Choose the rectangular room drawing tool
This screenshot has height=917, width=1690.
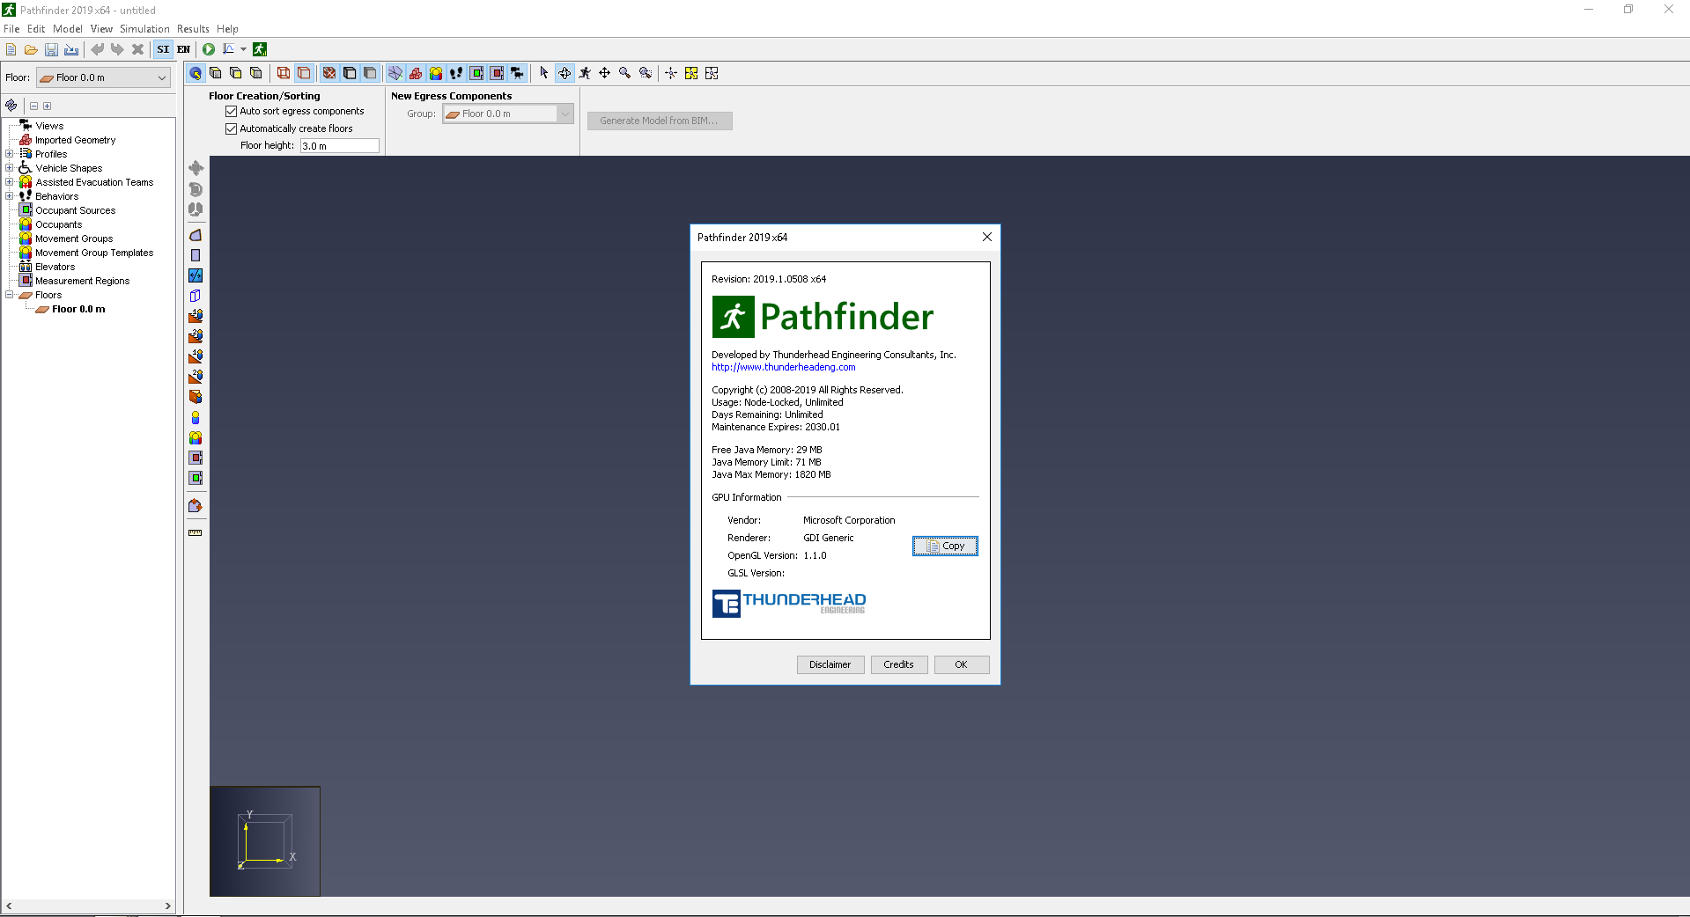click(196, 255)
